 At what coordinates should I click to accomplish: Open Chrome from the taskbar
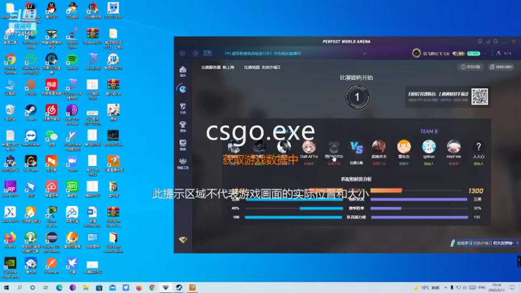pyautogui.click(x=152, y=287)
